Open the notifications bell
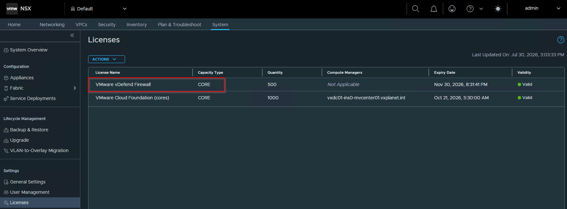The height and width of the screenshot is (209, 567). 434,9
